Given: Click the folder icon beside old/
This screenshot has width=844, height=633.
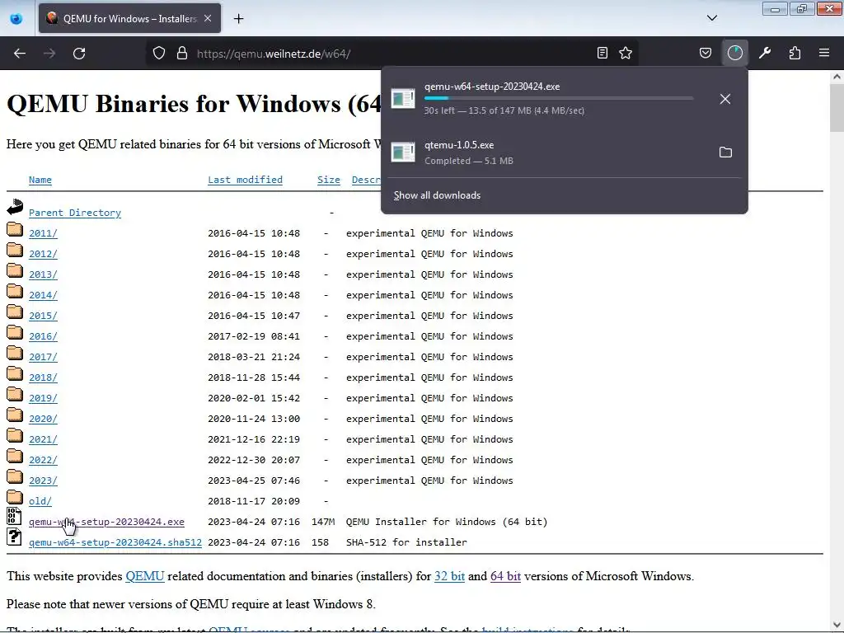Looking at the screenshot, I should pos(15,497).
